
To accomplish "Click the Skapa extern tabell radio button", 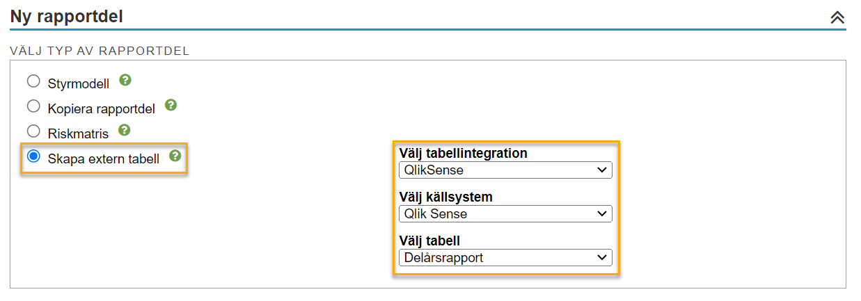I will coord(33,156).
